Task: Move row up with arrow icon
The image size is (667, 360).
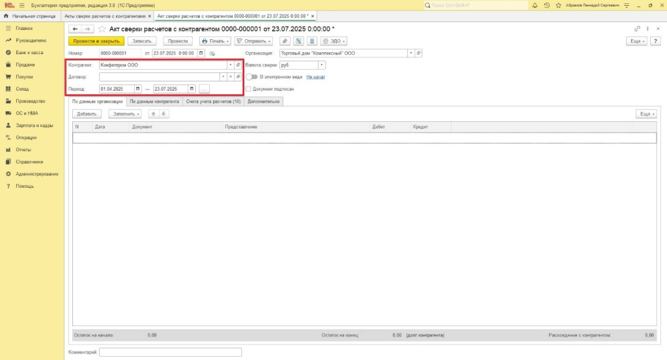Action: click(x=153, y=114)
